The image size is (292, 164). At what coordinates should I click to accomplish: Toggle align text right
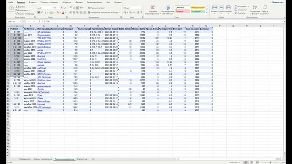pyautogui.click(x=77, y=12)
